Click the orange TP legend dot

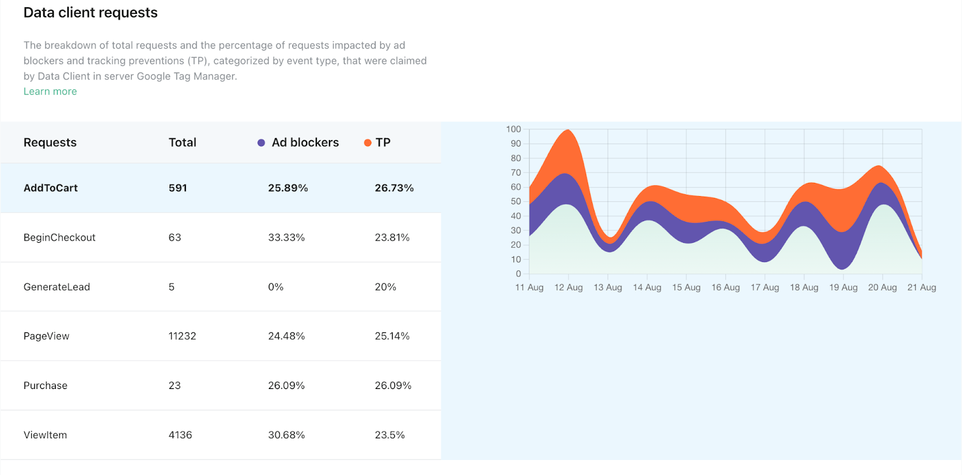coord(367,143)
